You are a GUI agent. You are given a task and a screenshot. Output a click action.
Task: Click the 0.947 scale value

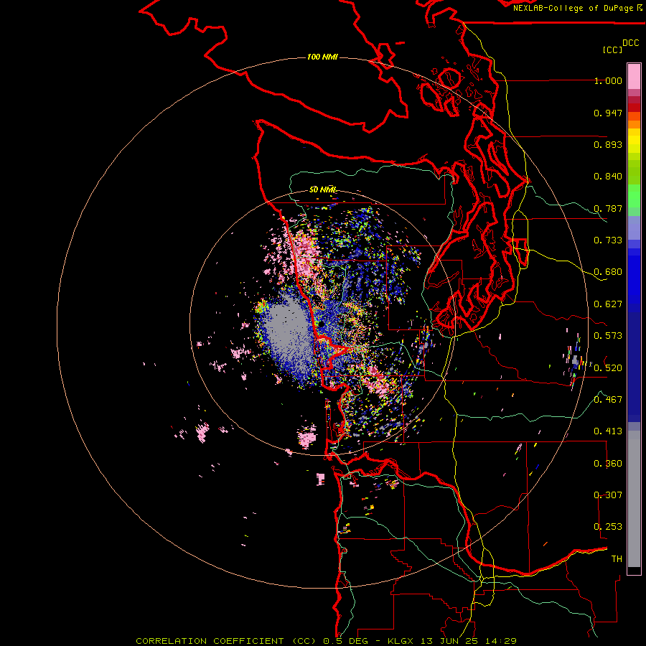(x=608, y=113)
